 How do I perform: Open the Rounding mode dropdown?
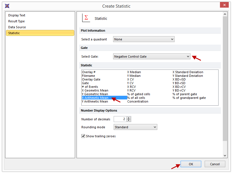pyautogui.click(x=135, y=127)
